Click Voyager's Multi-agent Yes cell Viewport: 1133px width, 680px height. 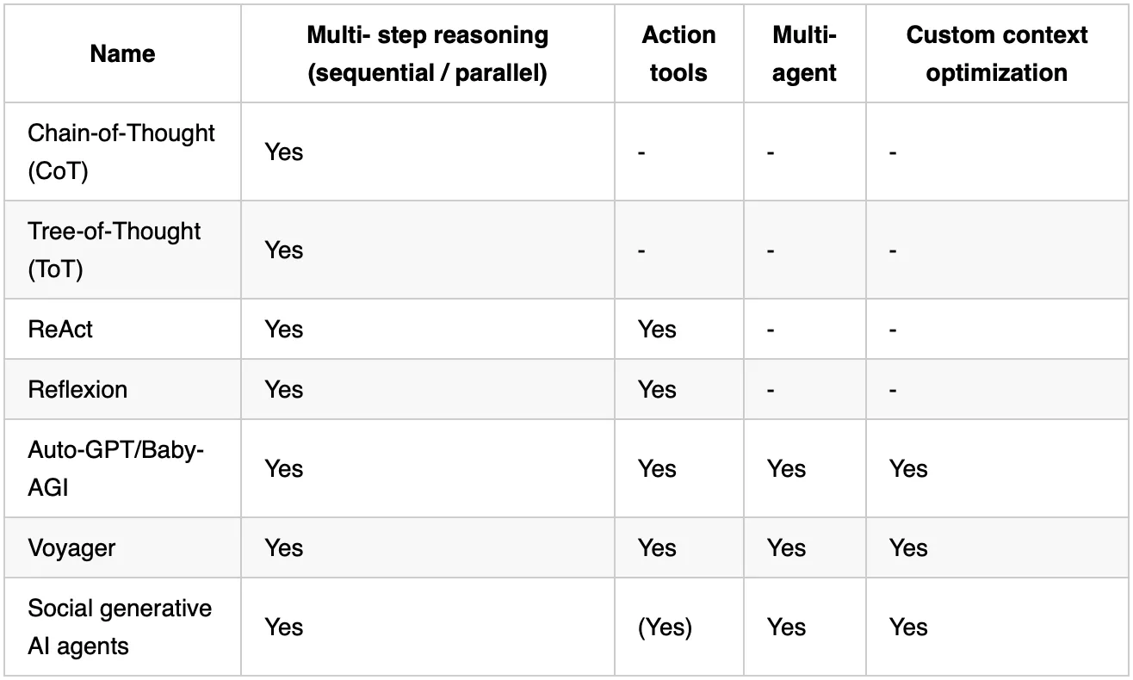786,547
